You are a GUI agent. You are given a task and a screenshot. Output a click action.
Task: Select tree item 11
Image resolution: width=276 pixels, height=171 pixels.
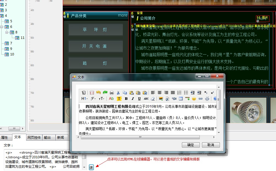pyautogui.click(x=22, y=38)
